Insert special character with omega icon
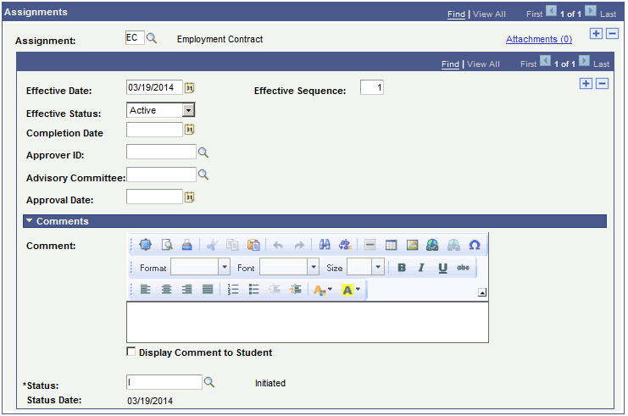 [x=475, y=245]
